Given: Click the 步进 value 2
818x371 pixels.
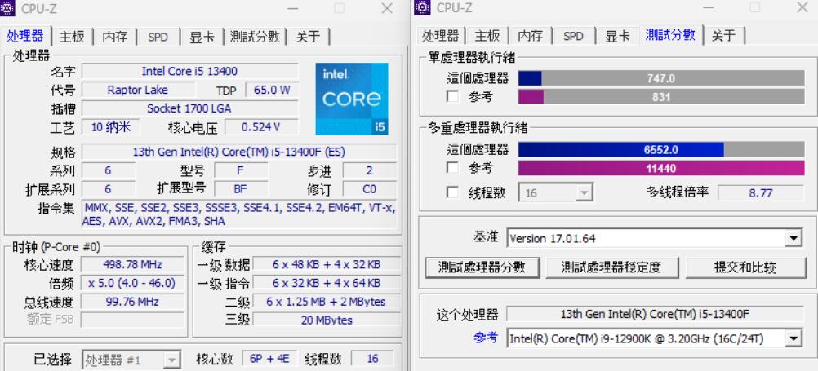Looking at the screenshot, I should point(369,170).
